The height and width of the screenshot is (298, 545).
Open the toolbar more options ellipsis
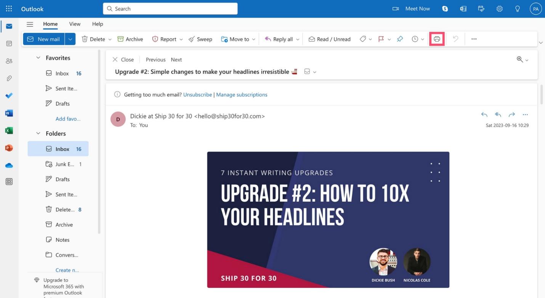tap(474, 39)
